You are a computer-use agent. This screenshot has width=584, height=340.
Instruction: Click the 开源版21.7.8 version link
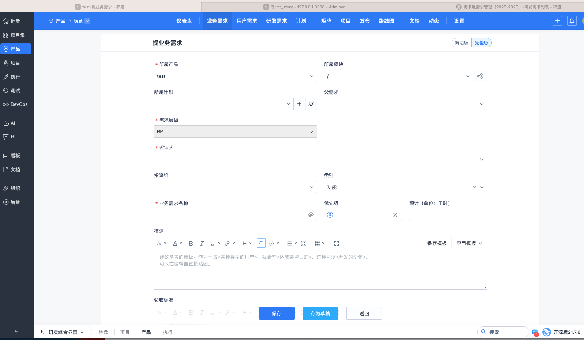click(x=566, y=332)
